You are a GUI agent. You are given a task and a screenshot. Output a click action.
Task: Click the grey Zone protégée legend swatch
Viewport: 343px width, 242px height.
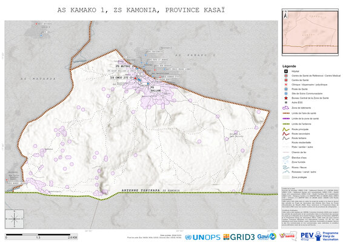pos(286,177)
